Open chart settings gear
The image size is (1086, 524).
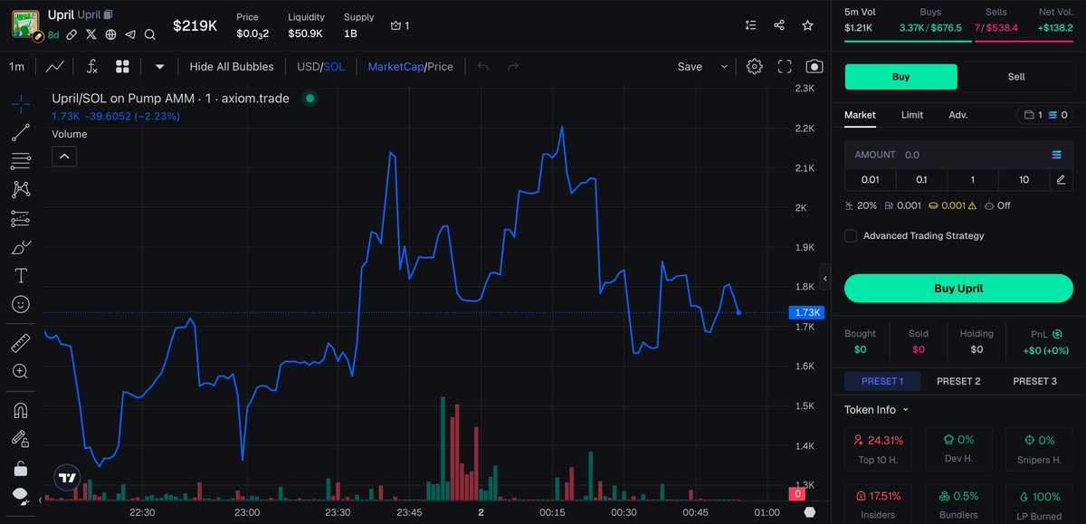pyautogui.click(x=755, y=66)
